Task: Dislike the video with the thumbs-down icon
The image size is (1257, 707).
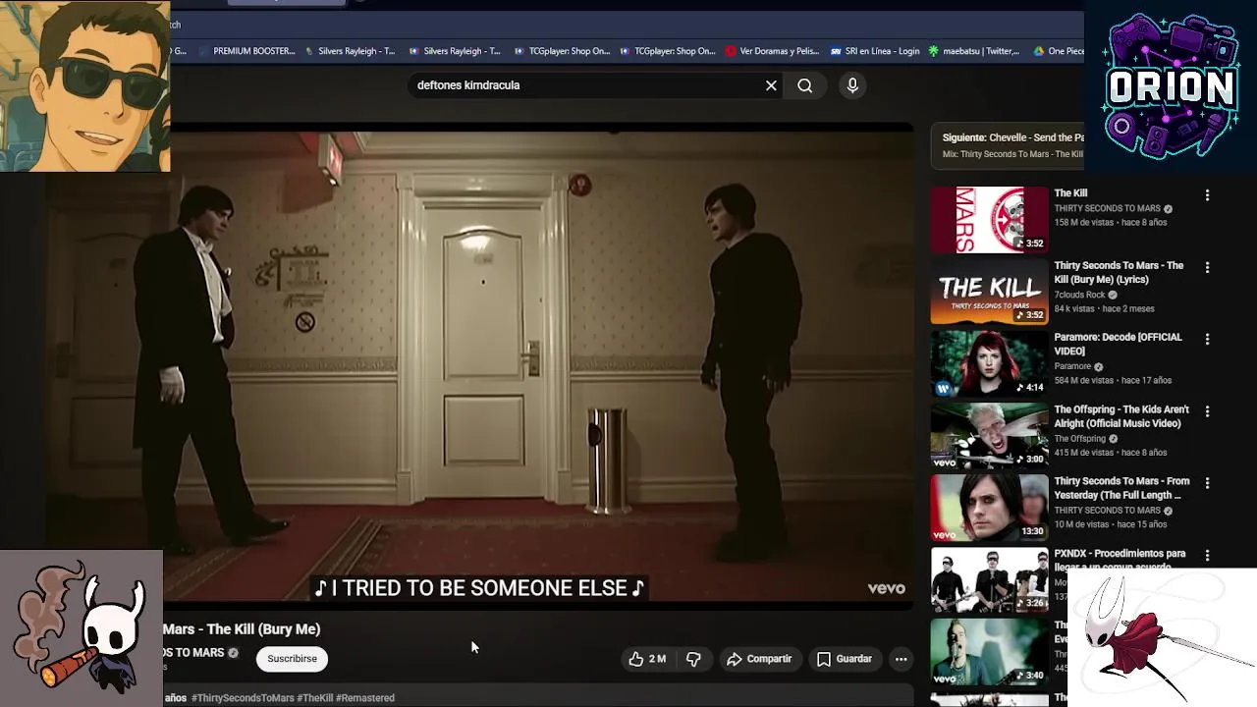Action: (693, 659)
